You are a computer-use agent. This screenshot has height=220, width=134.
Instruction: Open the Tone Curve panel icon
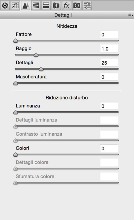(x=15, y=6)
